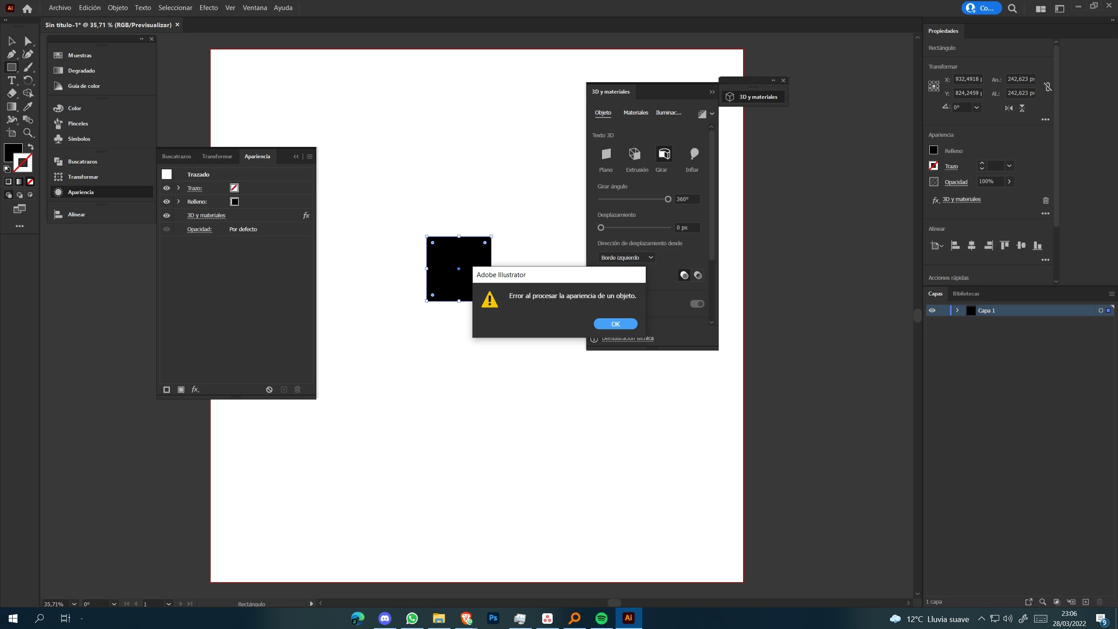This screenshot has height=629, width=1118.
Task: Click the fx add effect icon in Apariencia panel
Action: click(195, 389)
